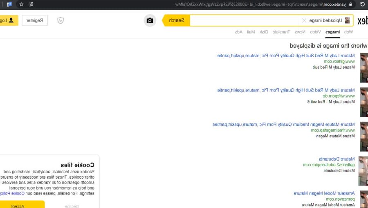Screen dimensions: 368x208
Task: Select the Images tab
Action: point(332,32)
